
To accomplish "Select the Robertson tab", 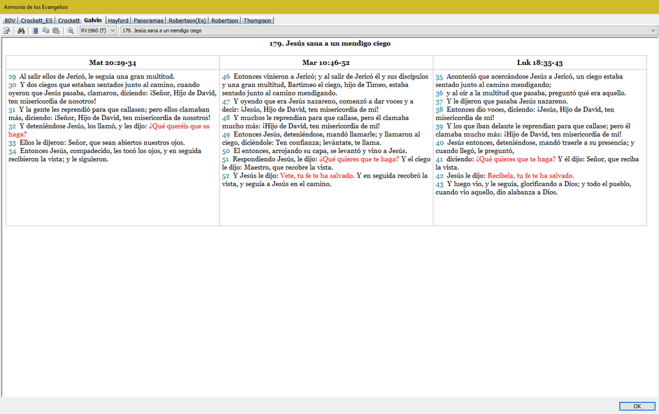I will [224, 21].
